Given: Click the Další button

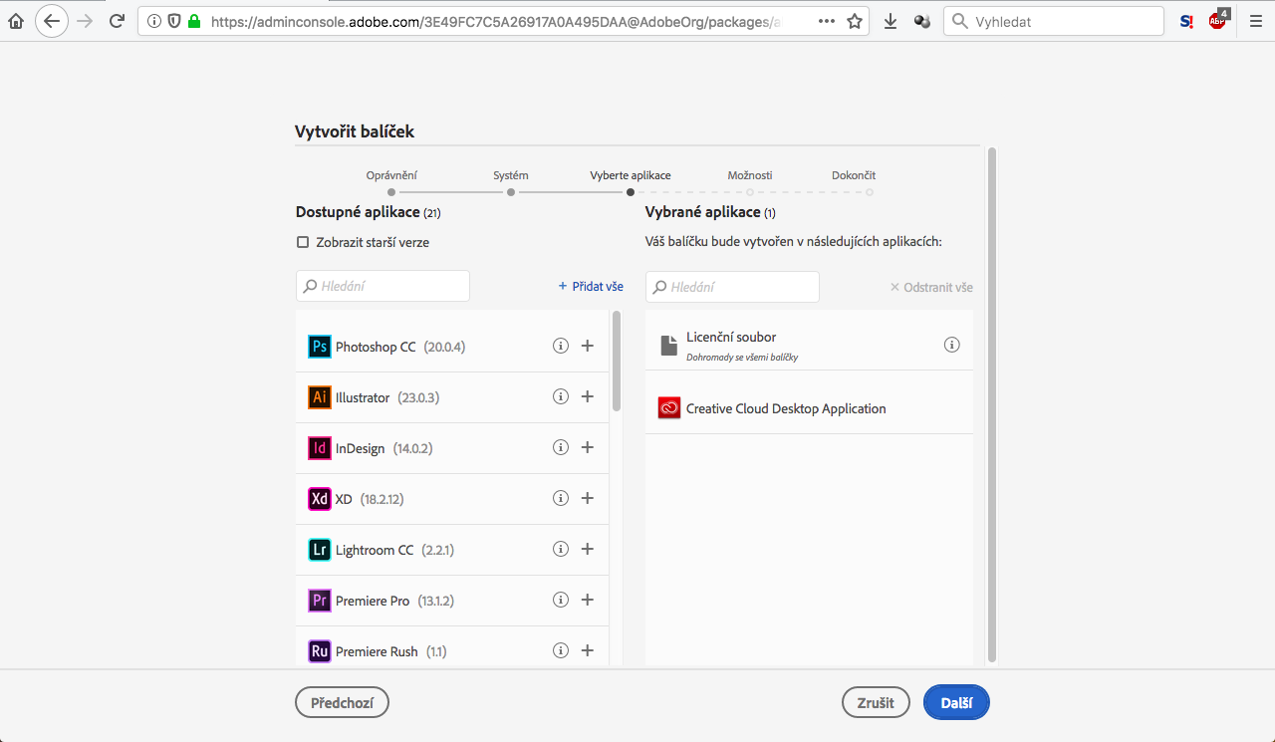Looking at the screenshot, I should tap(956, 702).
